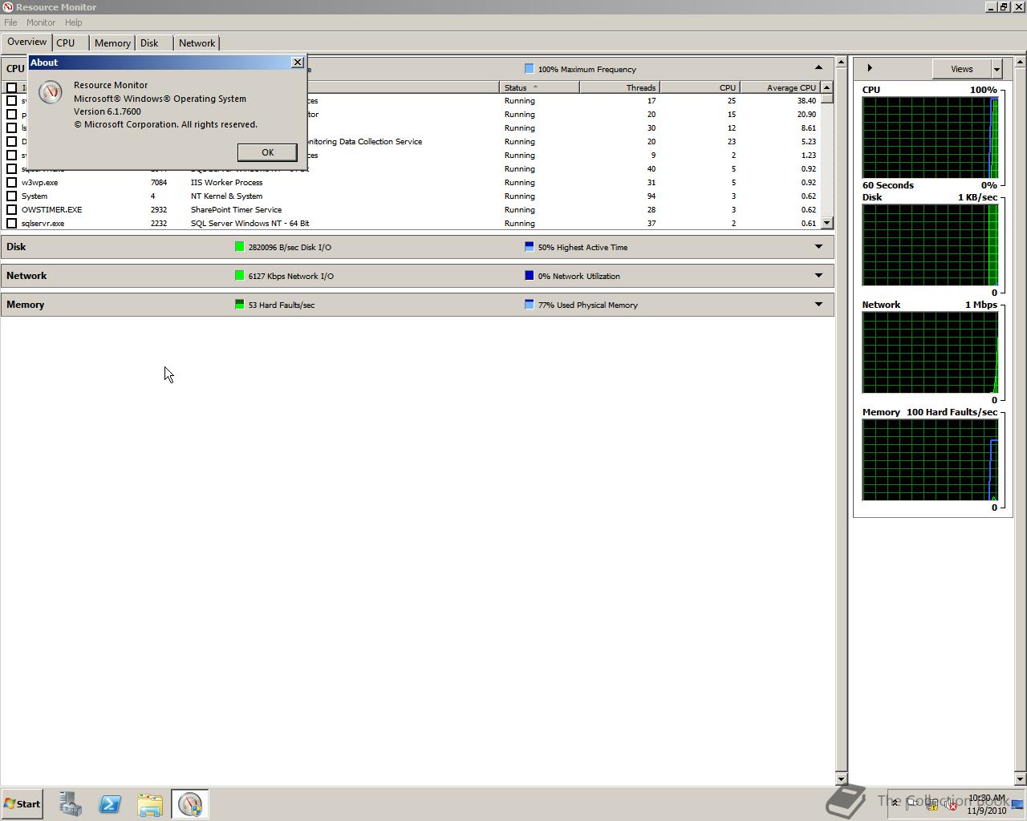
Task: Click the network status tray icon
Action: [932, 804]
